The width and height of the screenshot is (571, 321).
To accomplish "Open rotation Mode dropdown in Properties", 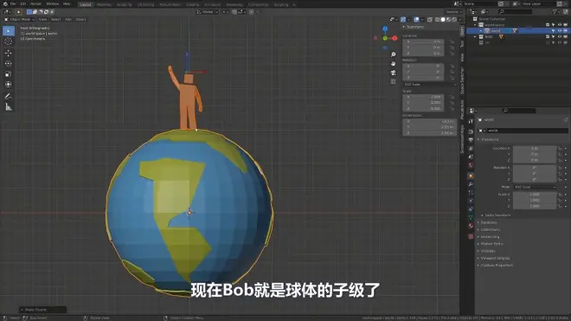I will click(535, 187).
